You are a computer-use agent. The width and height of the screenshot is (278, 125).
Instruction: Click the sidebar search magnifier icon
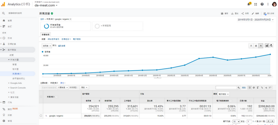point(4,13)
